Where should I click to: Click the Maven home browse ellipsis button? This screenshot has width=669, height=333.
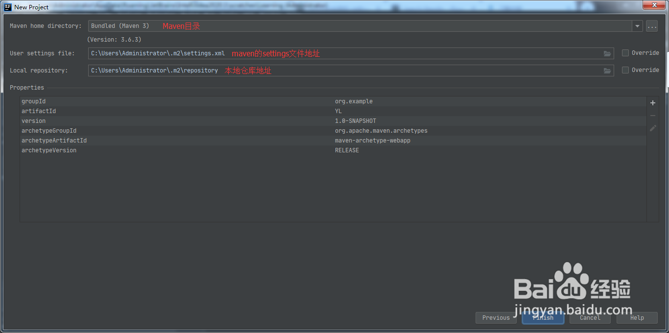point(652,26)
